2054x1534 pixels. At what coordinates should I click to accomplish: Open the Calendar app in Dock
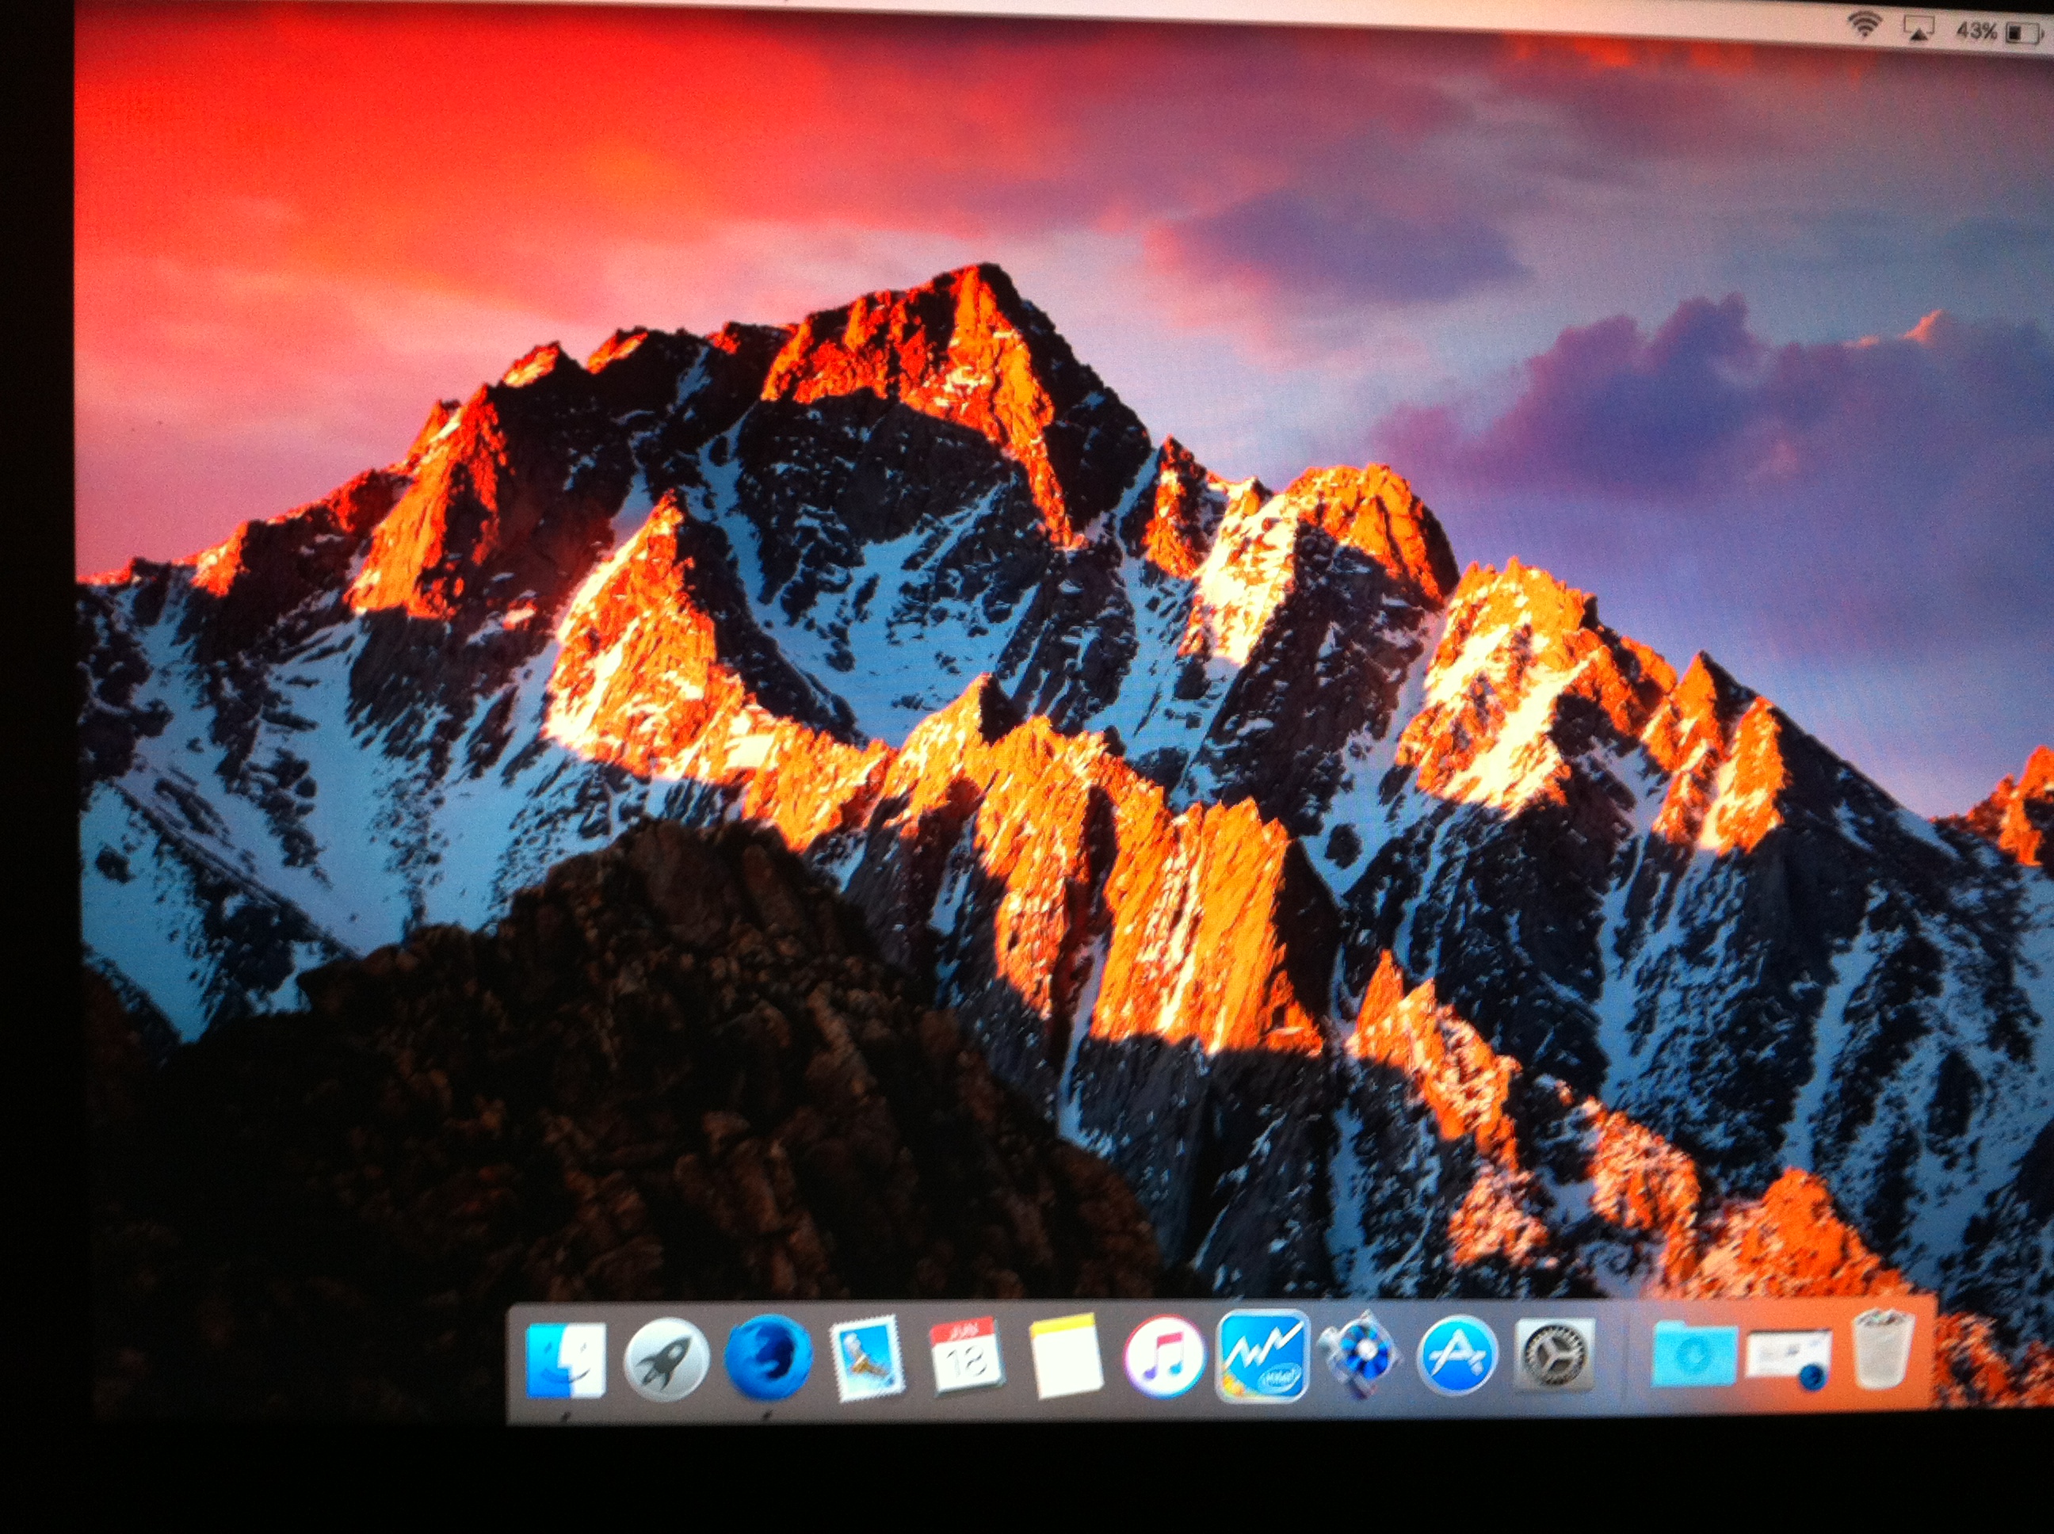click(966, 1357)
